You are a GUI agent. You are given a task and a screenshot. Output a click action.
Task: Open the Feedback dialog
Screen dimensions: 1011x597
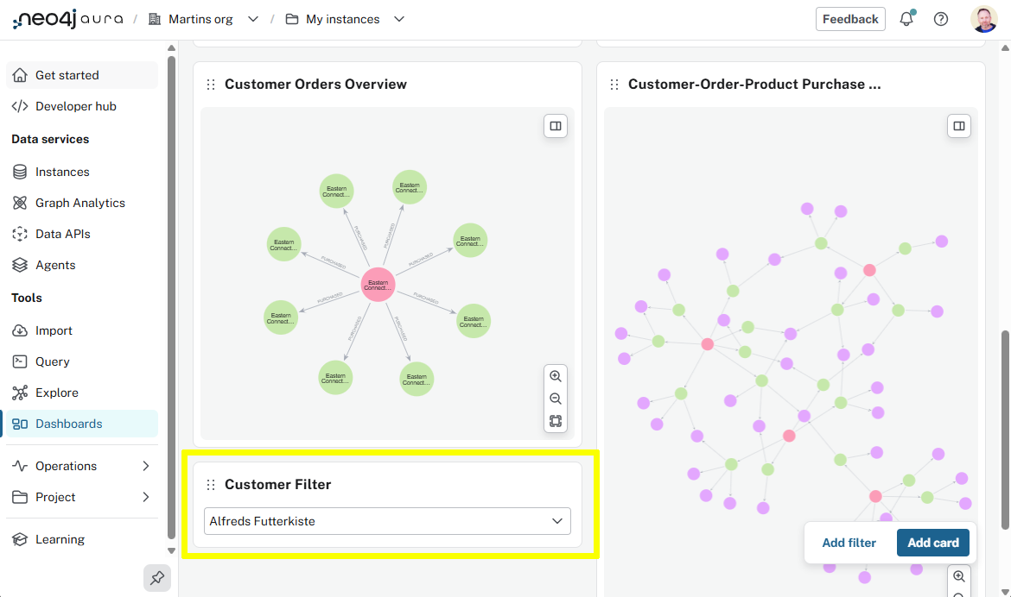[x=850, y=18]
